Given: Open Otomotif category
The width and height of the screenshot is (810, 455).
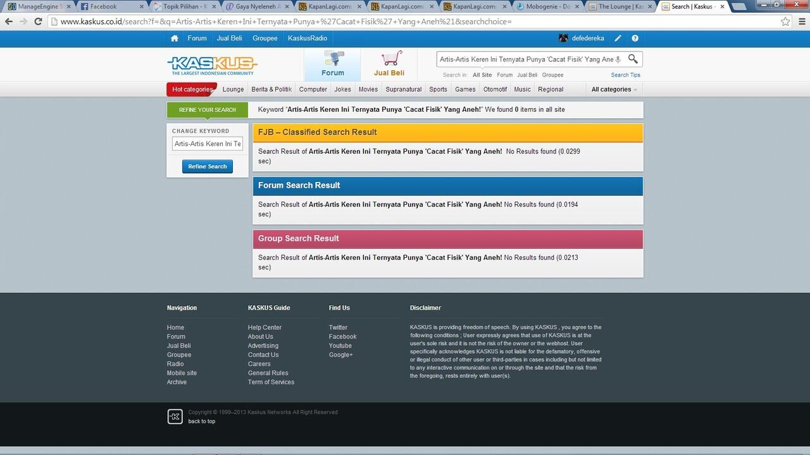Looking at the screenshot, I should [495, 89].
